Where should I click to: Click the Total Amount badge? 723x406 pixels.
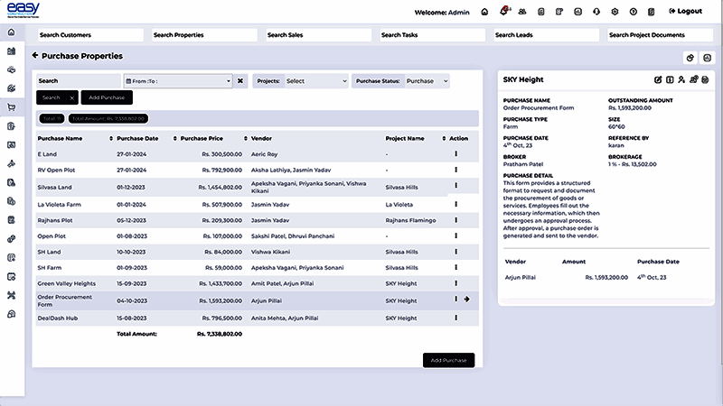click(108, 119)
